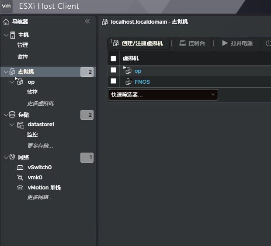Click the power on play icon

225,43
